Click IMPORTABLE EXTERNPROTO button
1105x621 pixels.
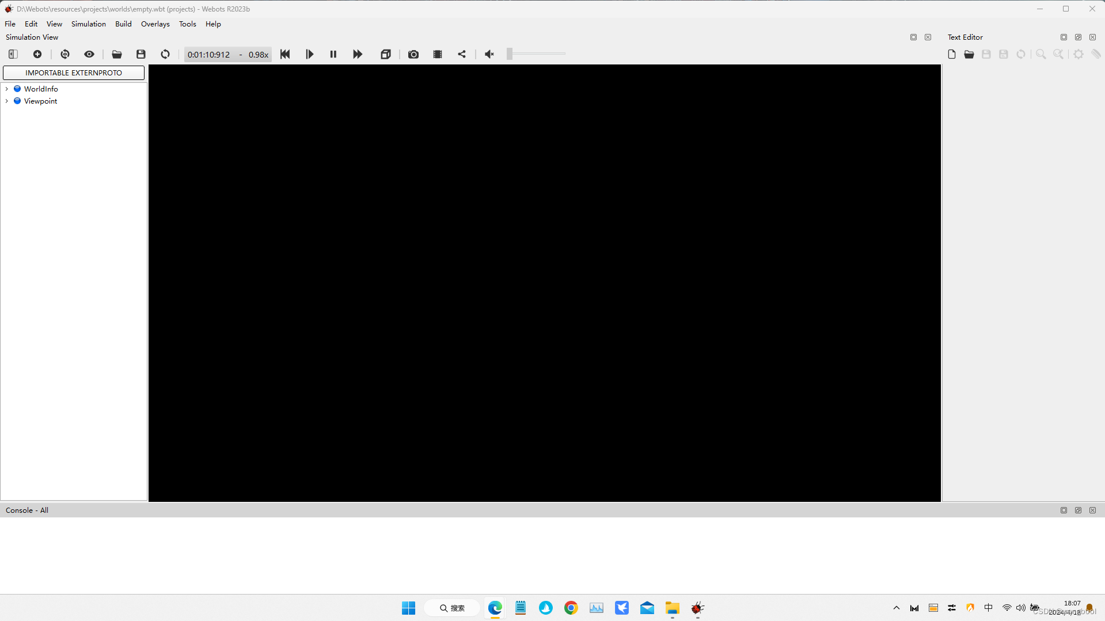[74, 73]
